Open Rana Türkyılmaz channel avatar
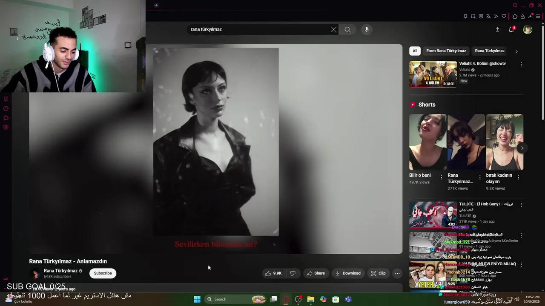The image size is (545, 306). (x=36, y=274)
